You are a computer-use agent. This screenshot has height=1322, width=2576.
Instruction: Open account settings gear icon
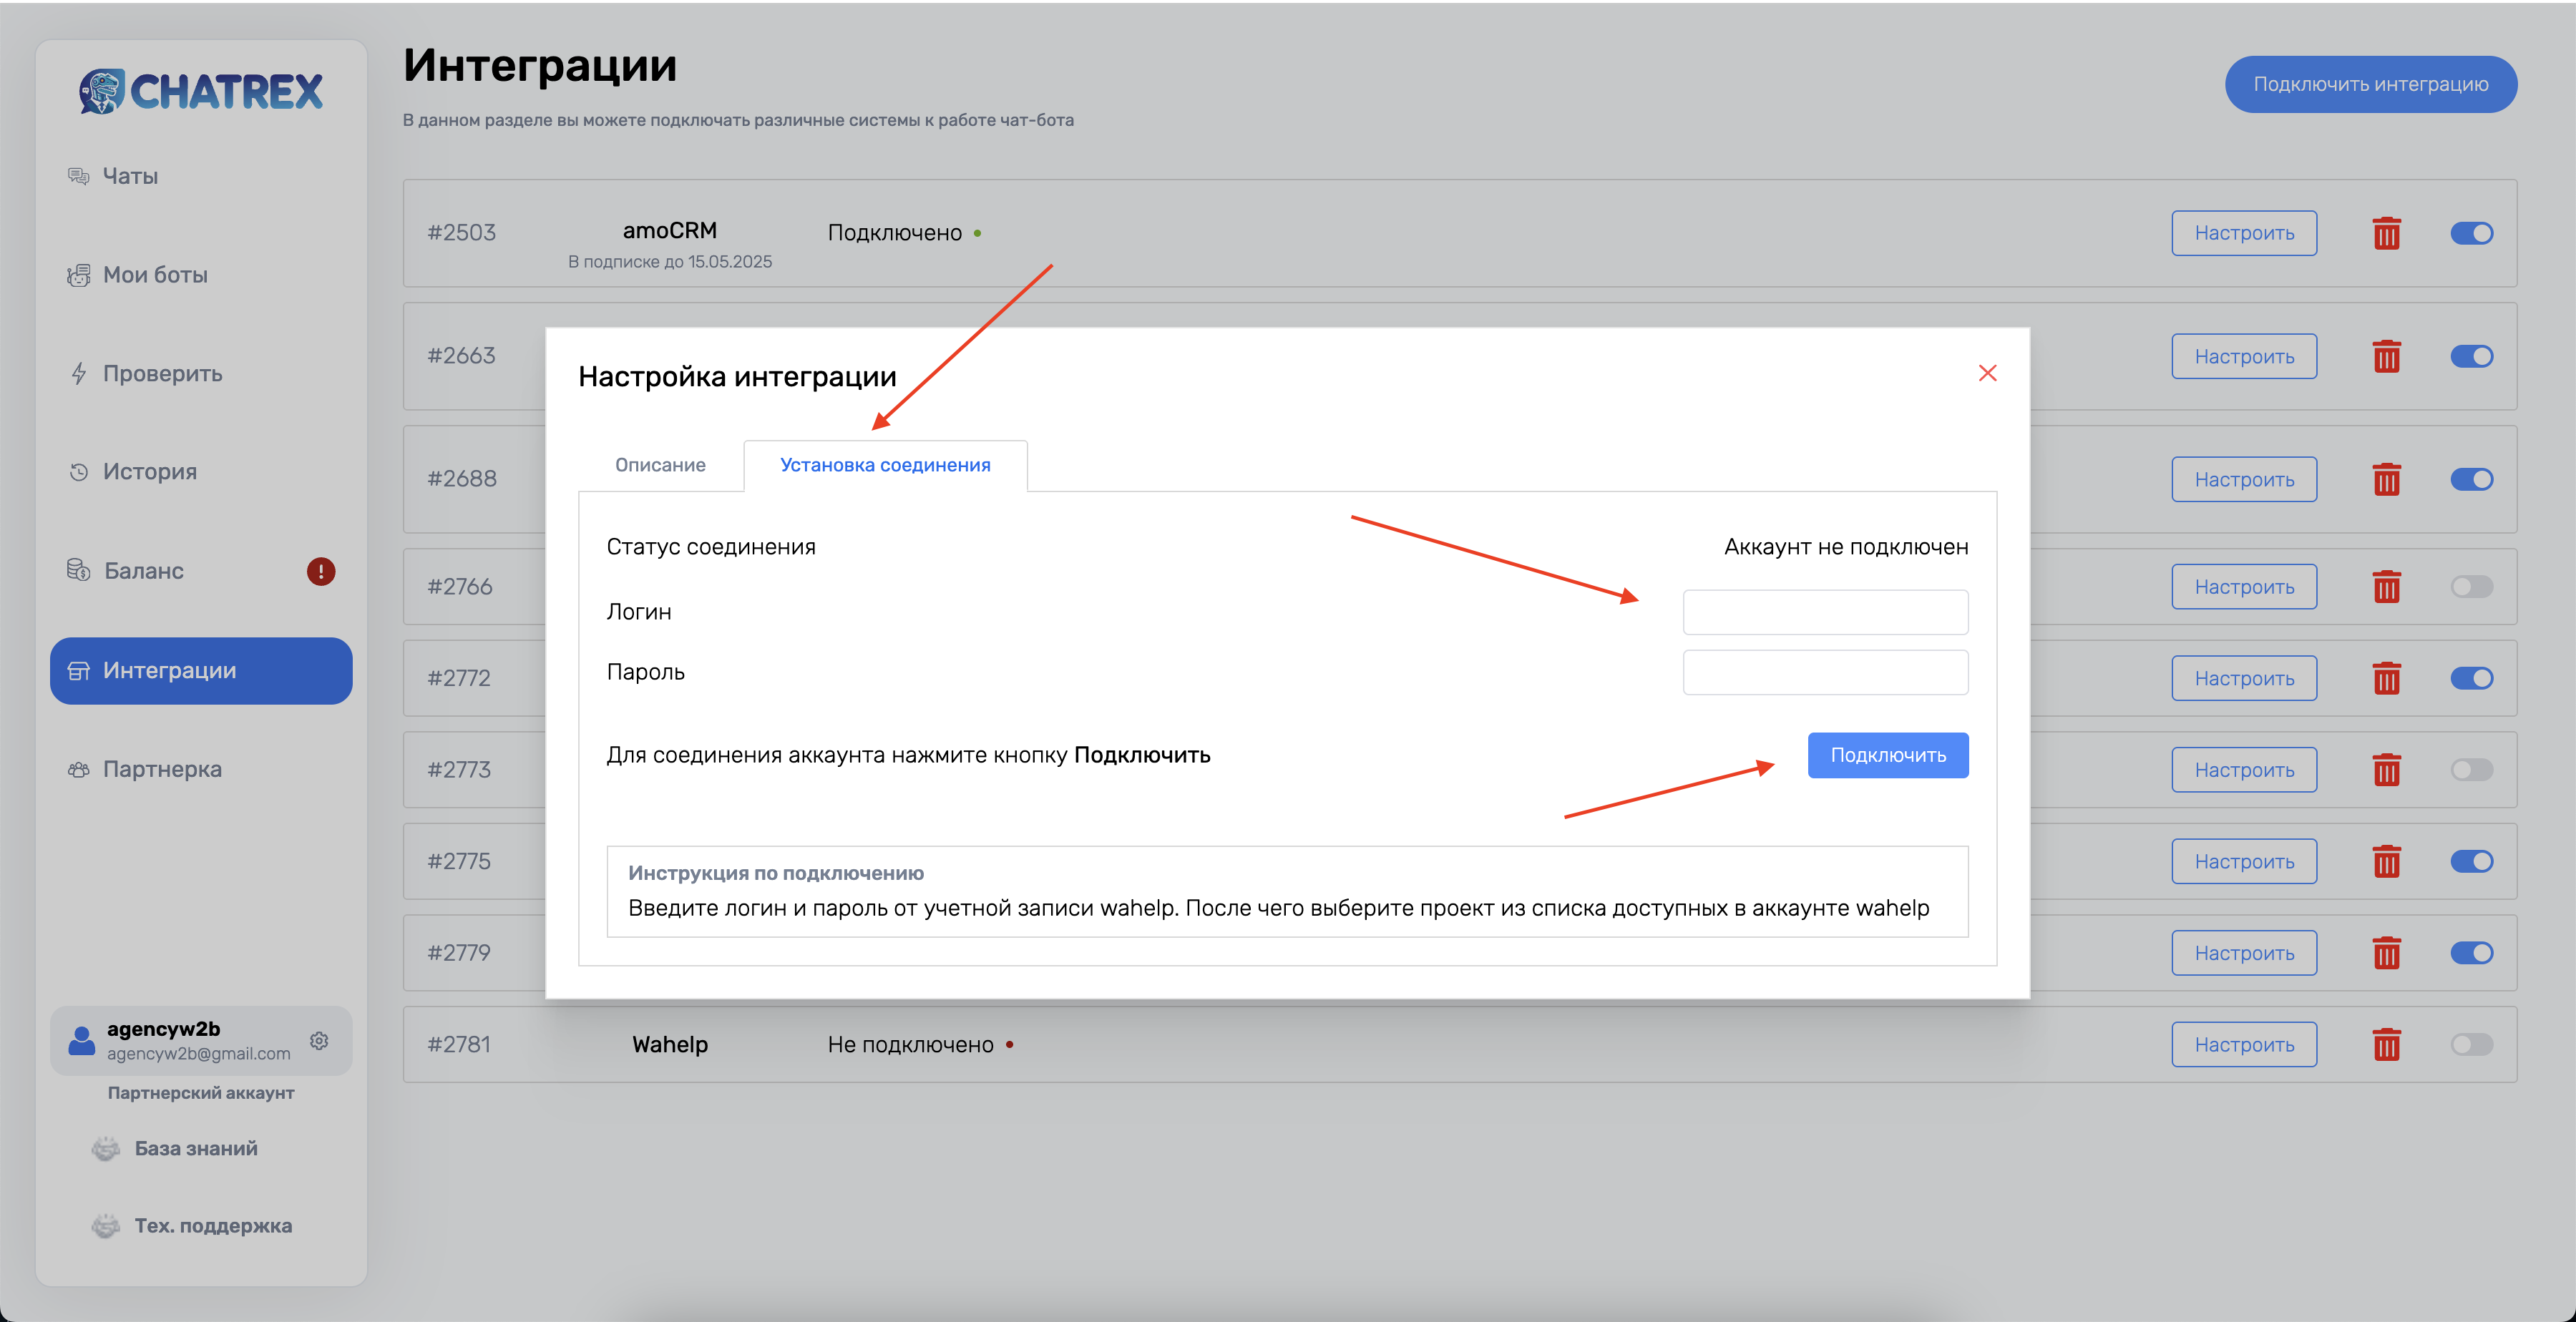point(319,1041)
